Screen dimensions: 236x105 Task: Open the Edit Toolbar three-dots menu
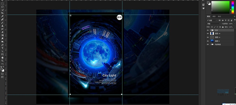coord(2,64)
